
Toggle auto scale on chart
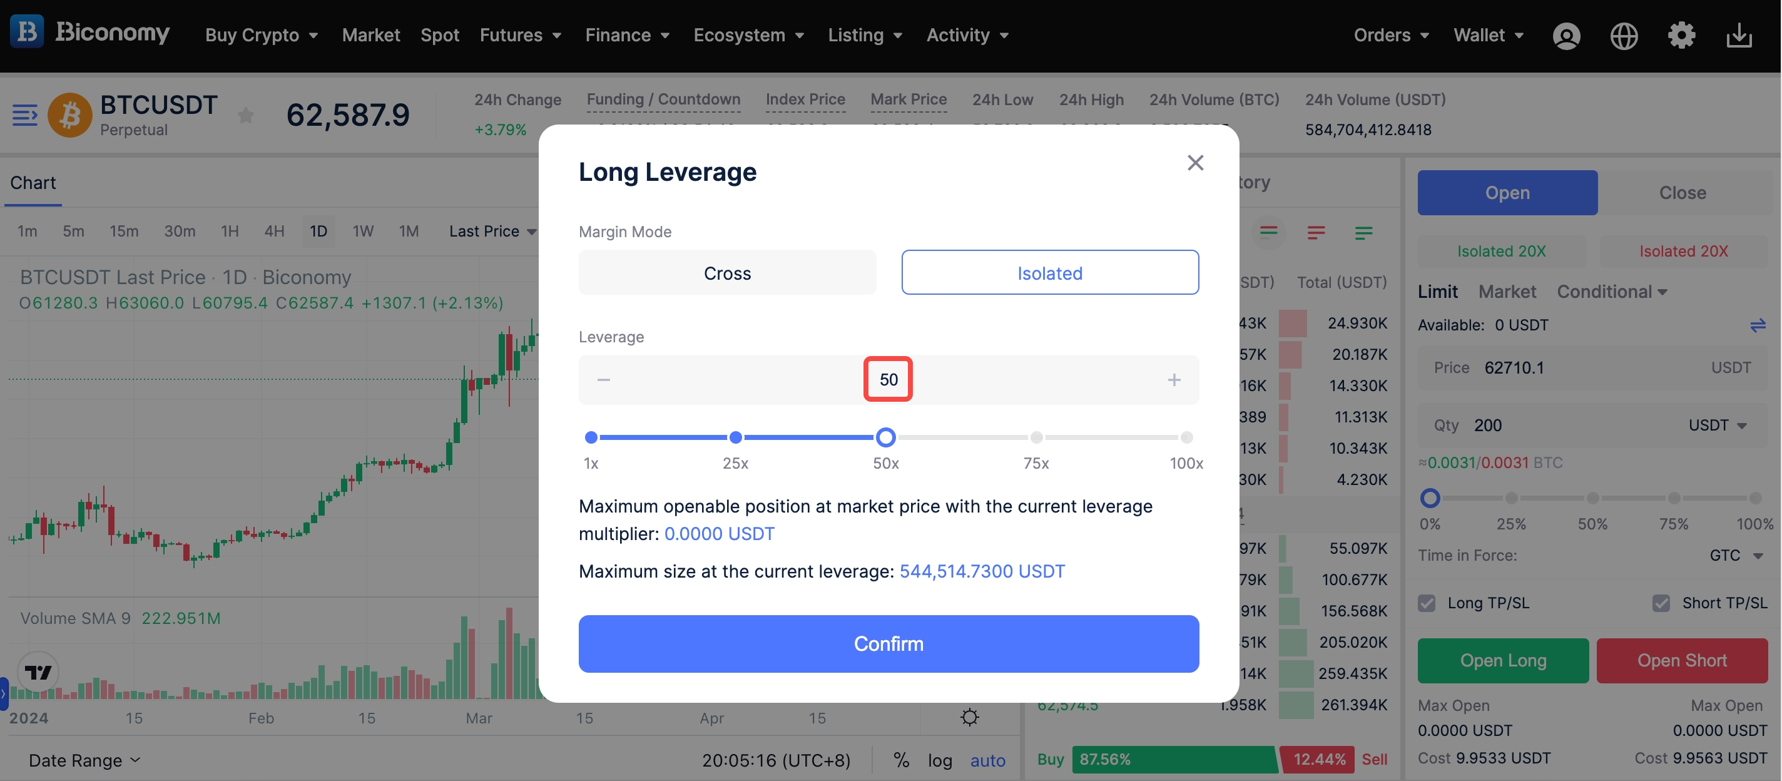pyautogui.click(x=987, y=760)
